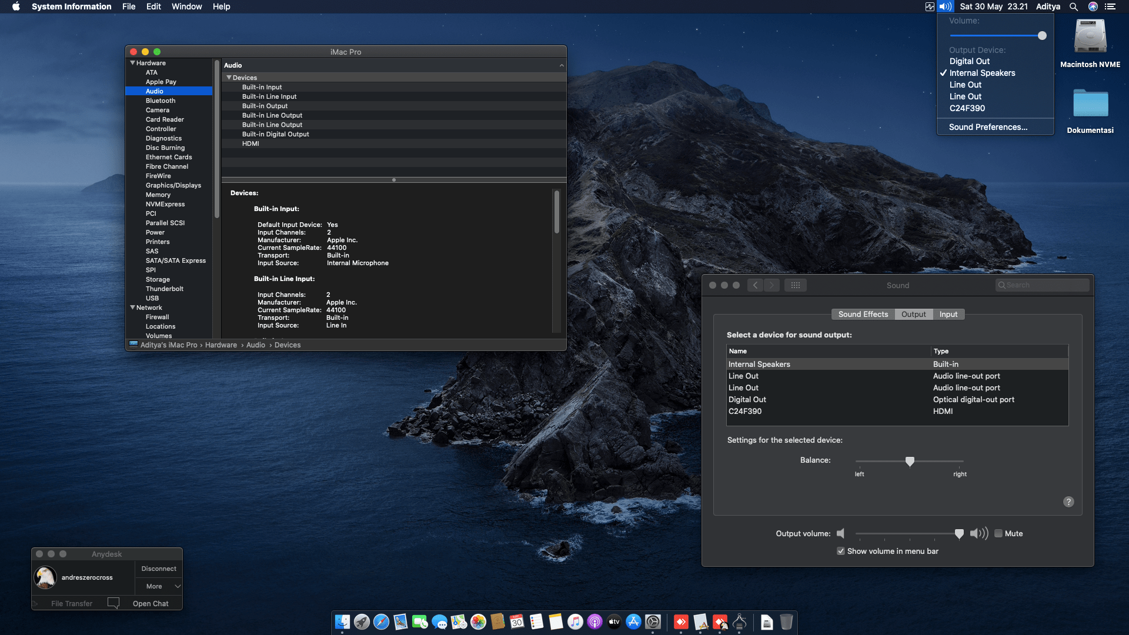
Task: Open Safari from the Dock
Action: [x=381, y=622]
